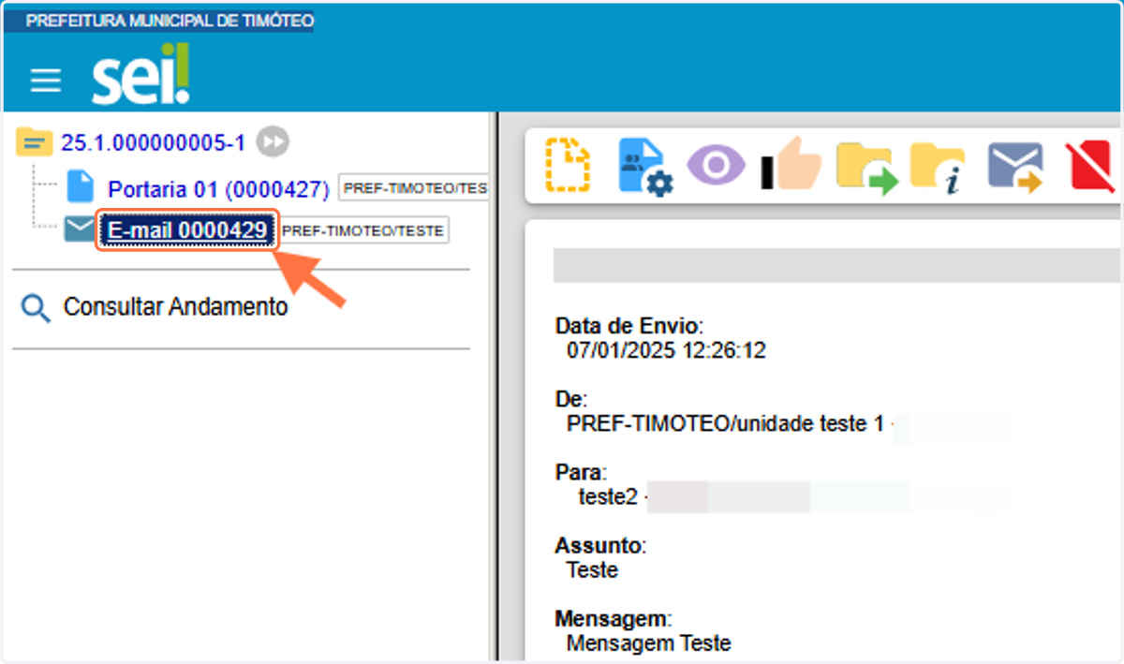Click the PREFEITURA MUNICIPAL DE TIMÓTEO header text
Screen dimensions: 1124x664
pos(170,21)
